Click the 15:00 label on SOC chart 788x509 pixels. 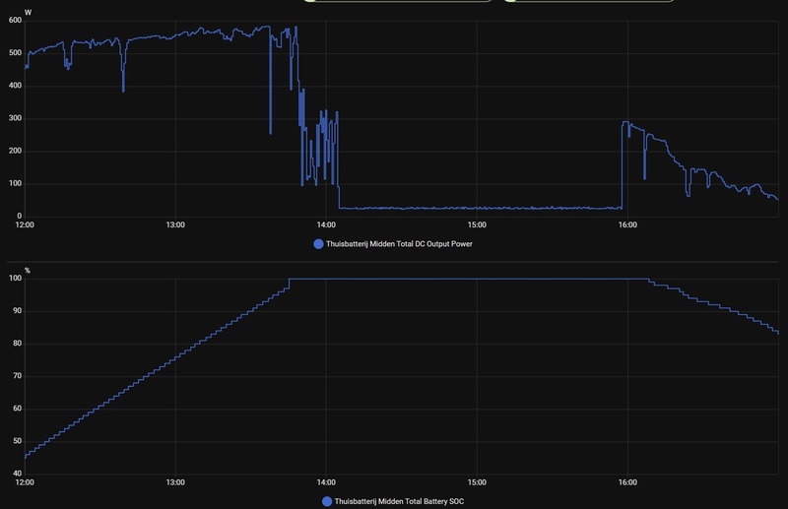477,482
